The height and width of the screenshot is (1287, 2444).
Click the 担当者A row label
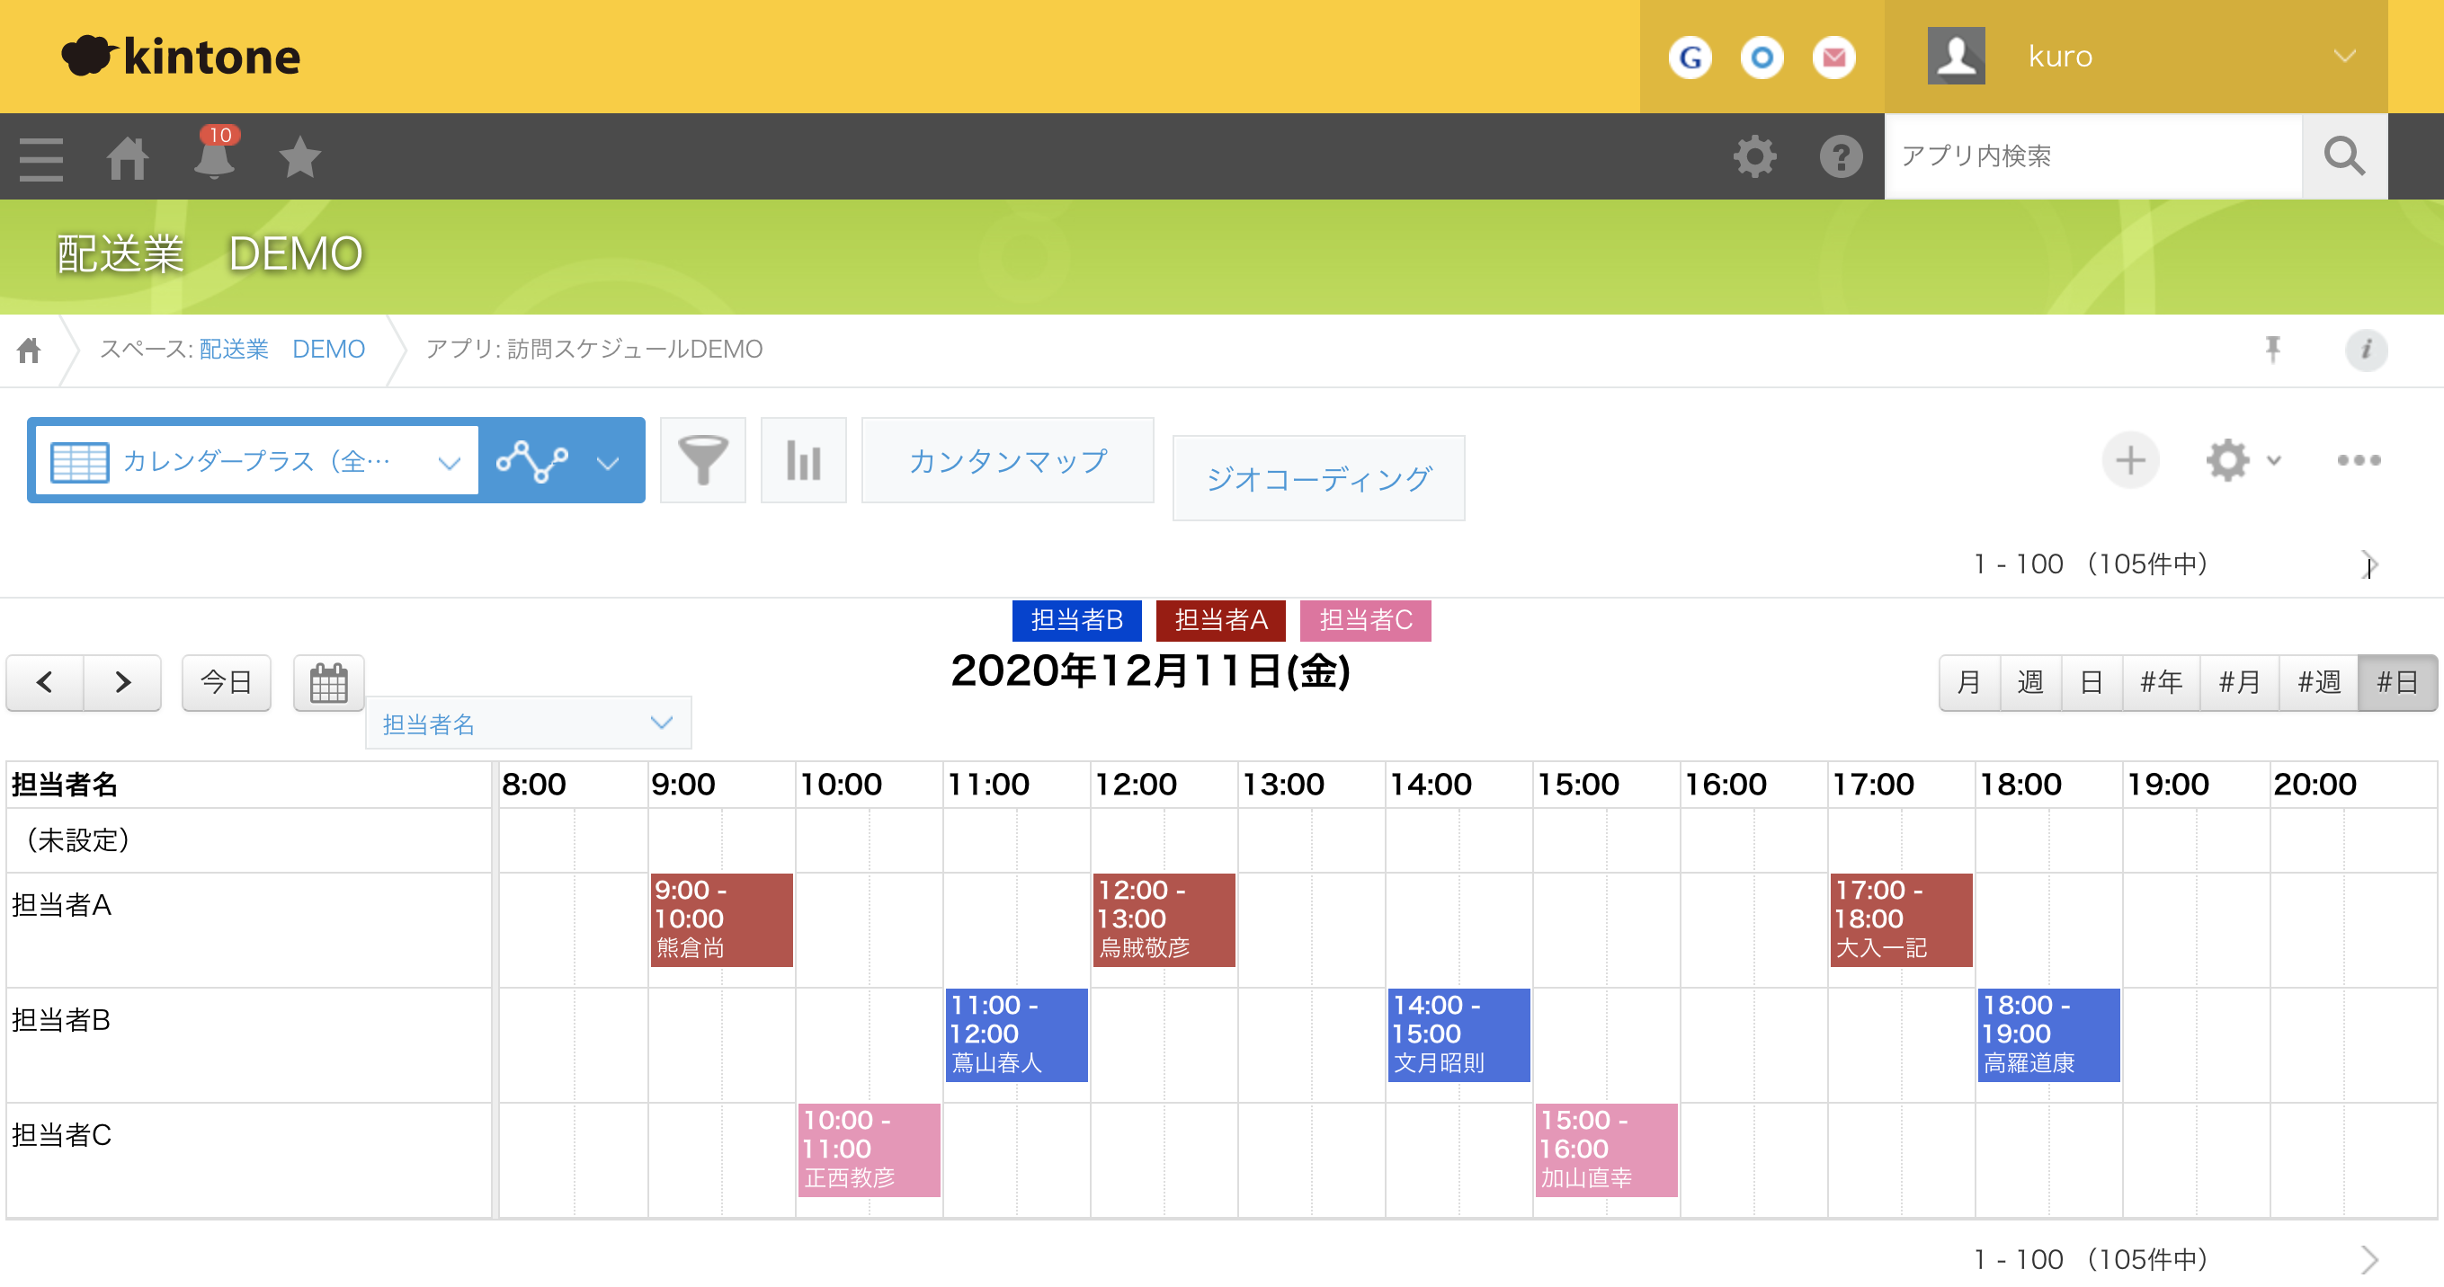tap(62, 906)
